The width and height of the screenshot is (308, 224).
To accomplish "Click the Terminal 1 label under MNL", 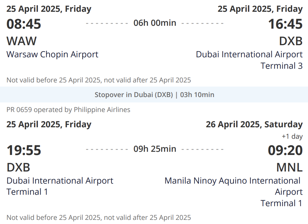I will tap(281, 203).
